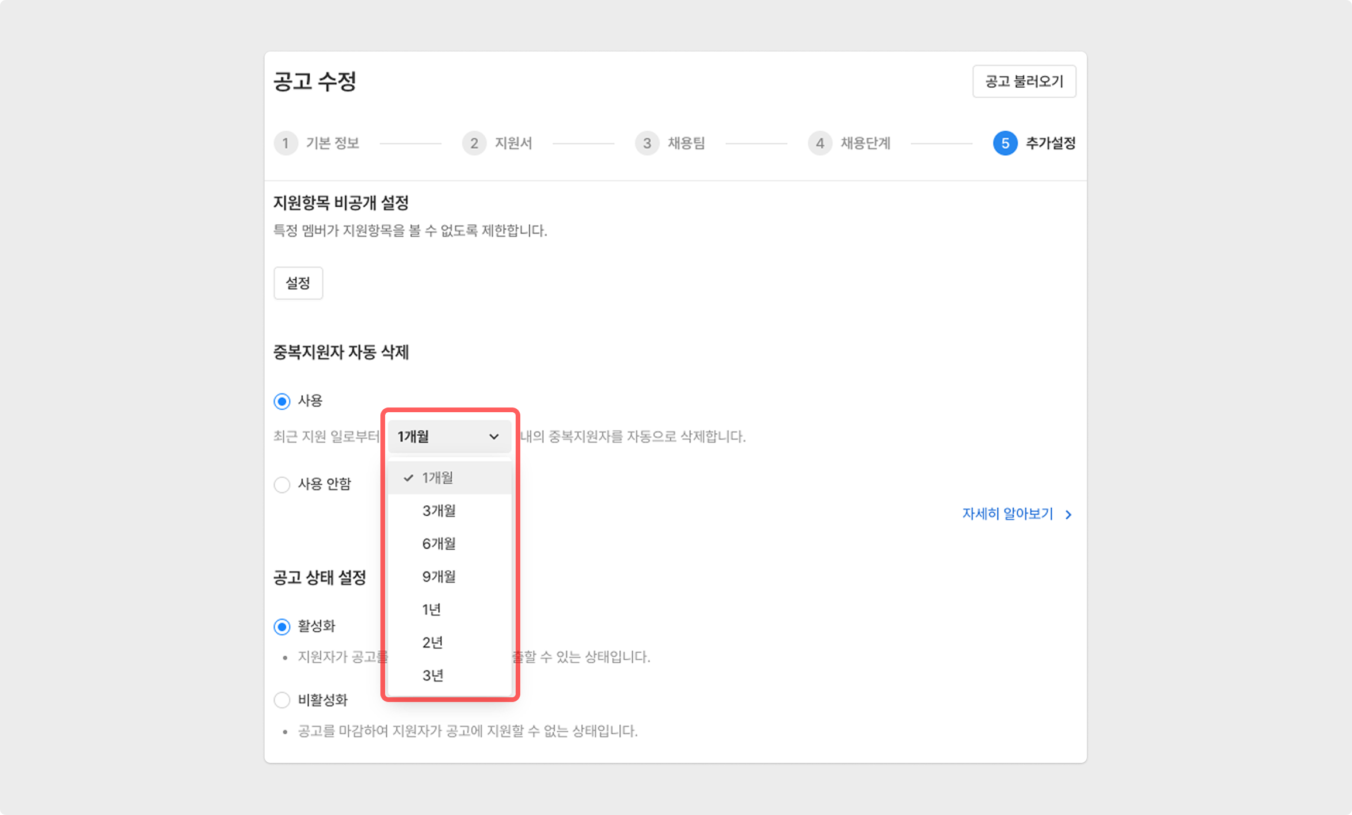The width and height of the screenshot is (1352, 815).
Task: Select the 사용 radio button
Action: tap(282, 402)
